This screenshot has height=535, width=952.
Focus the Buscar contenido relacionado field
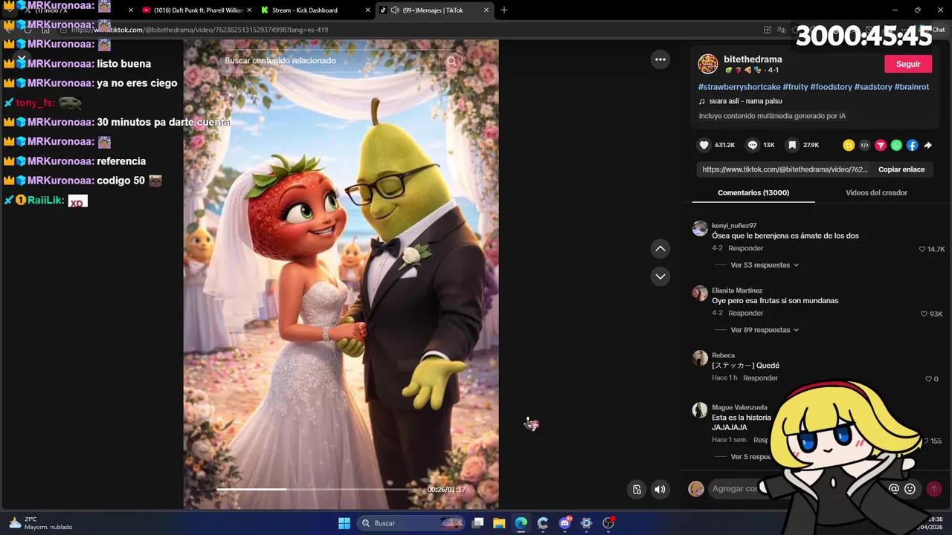(x=335, y=61)
